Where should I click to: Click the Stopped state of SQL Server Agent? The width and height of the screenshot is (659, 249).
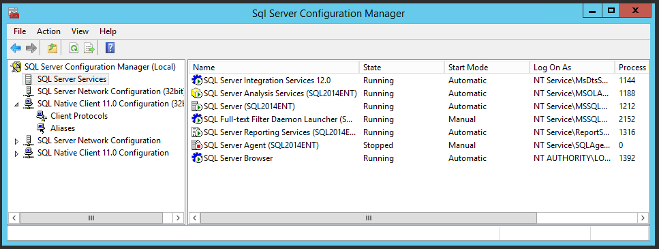[378, 145]
